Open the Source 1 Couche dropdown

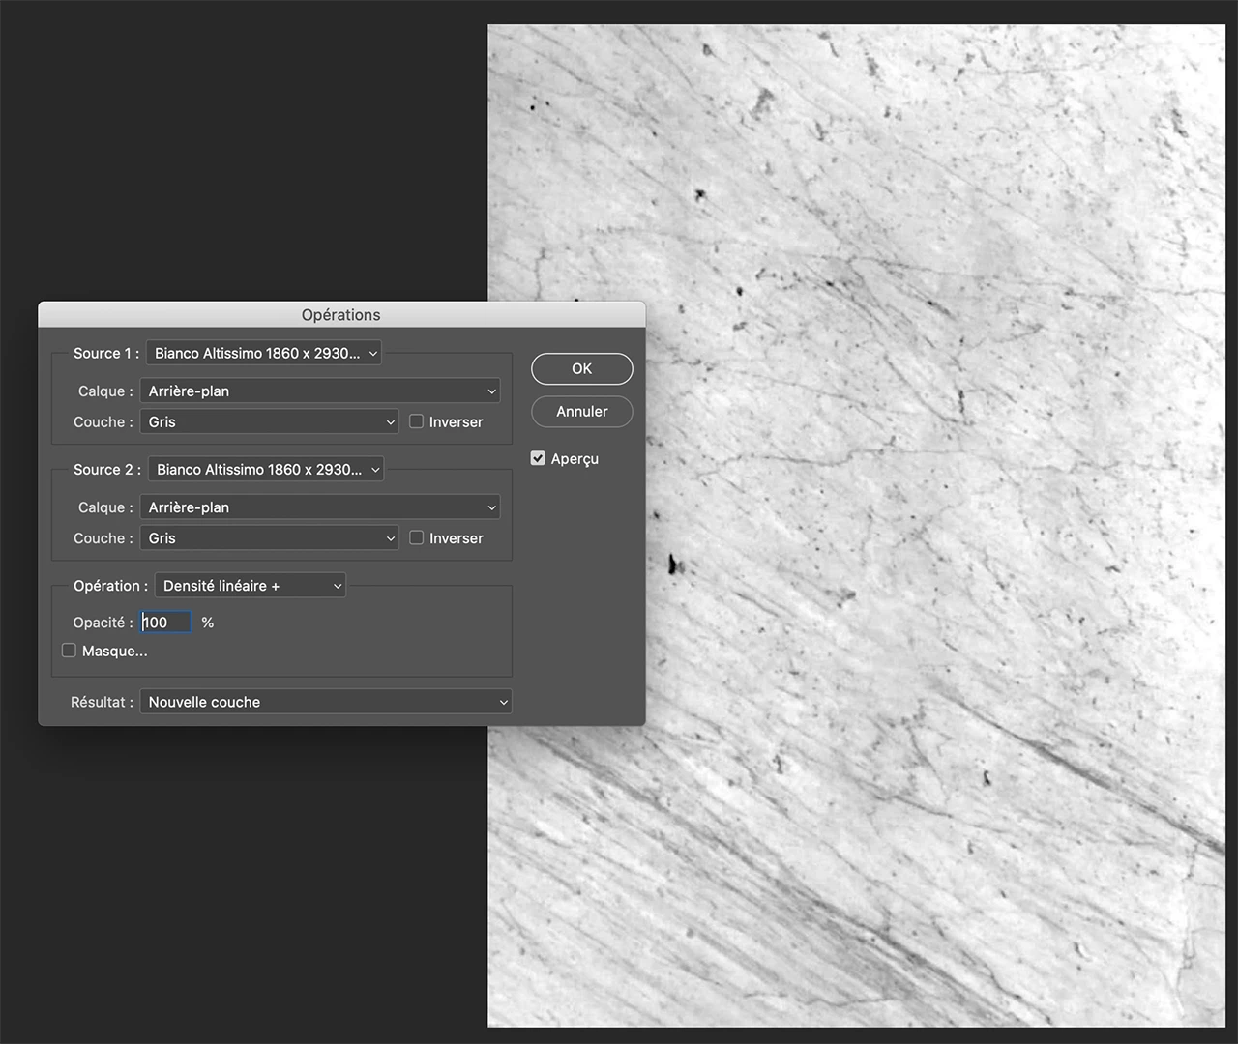point(270,421)
